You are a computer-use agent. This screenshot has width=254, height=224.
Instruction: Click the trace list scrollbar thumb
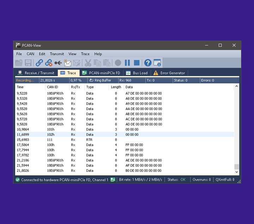point(236,167)
